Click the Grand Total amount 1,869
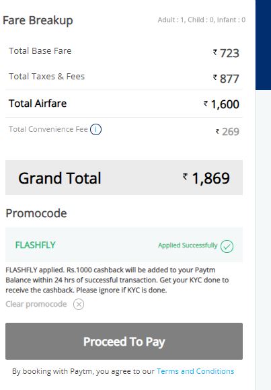 pyautogui.click(x=206, y=178)
